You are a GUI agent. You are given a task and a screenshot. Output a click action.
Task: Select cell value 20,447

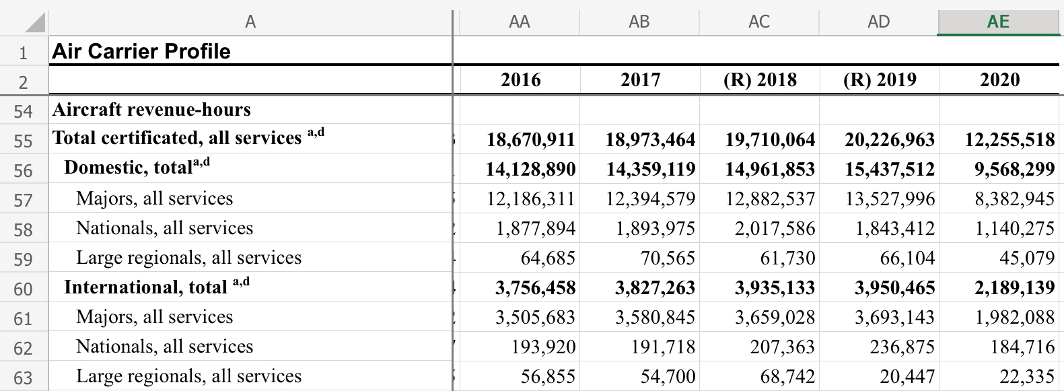(879, 376)
